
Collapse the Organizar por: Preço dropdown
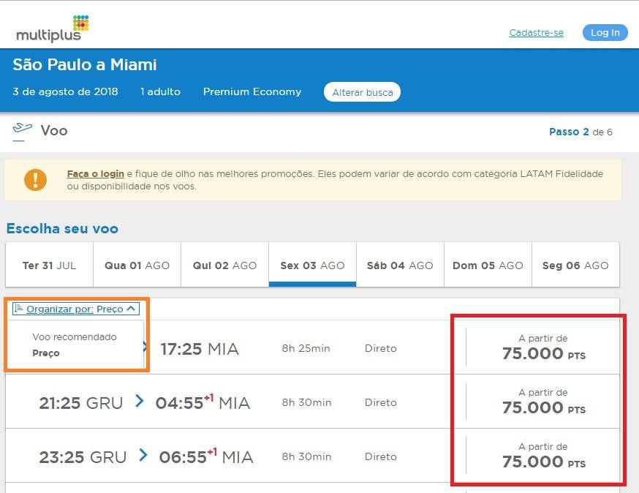click(76, 309)
